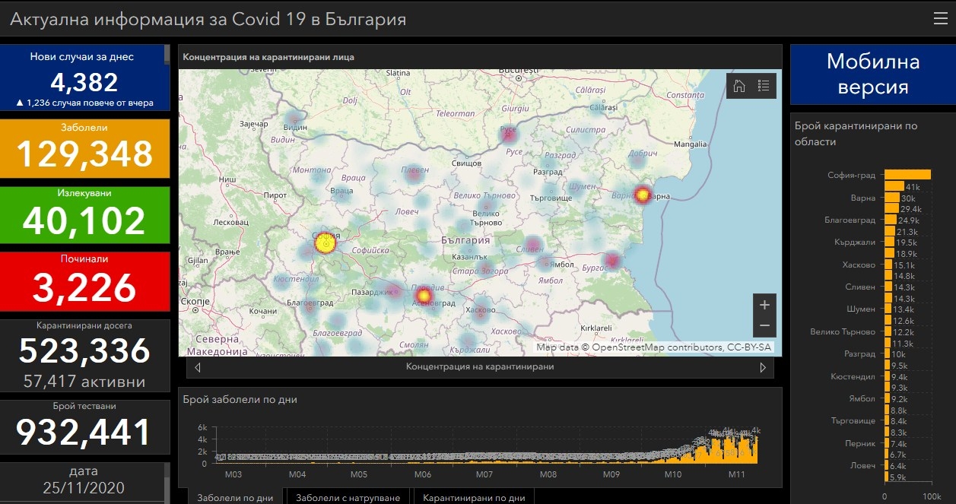
Task: Click the Sofia hotspot on map
Action: tap(326, 244)
